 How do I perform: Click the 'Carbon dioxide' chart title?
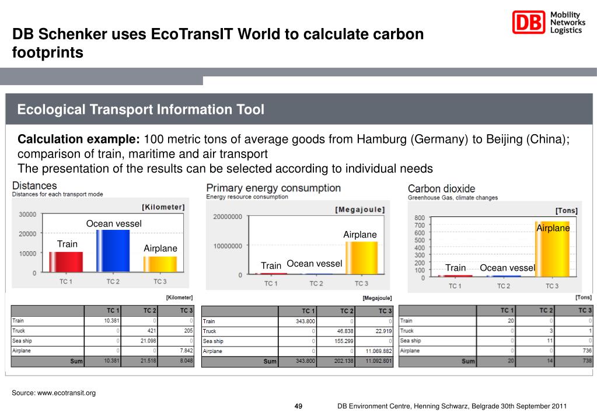pyautogui.click(x=441, y=188)
